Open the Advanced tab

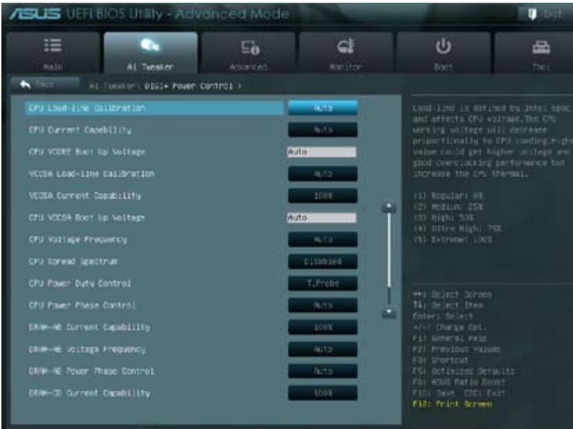[248, 53]
